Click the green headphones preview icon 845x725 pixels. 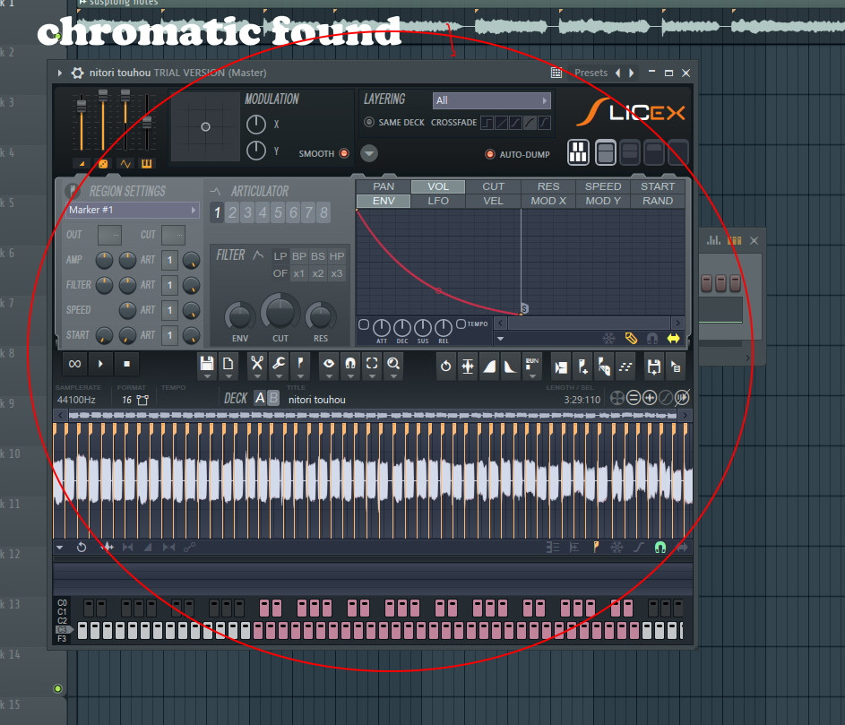tap(660, 547)
